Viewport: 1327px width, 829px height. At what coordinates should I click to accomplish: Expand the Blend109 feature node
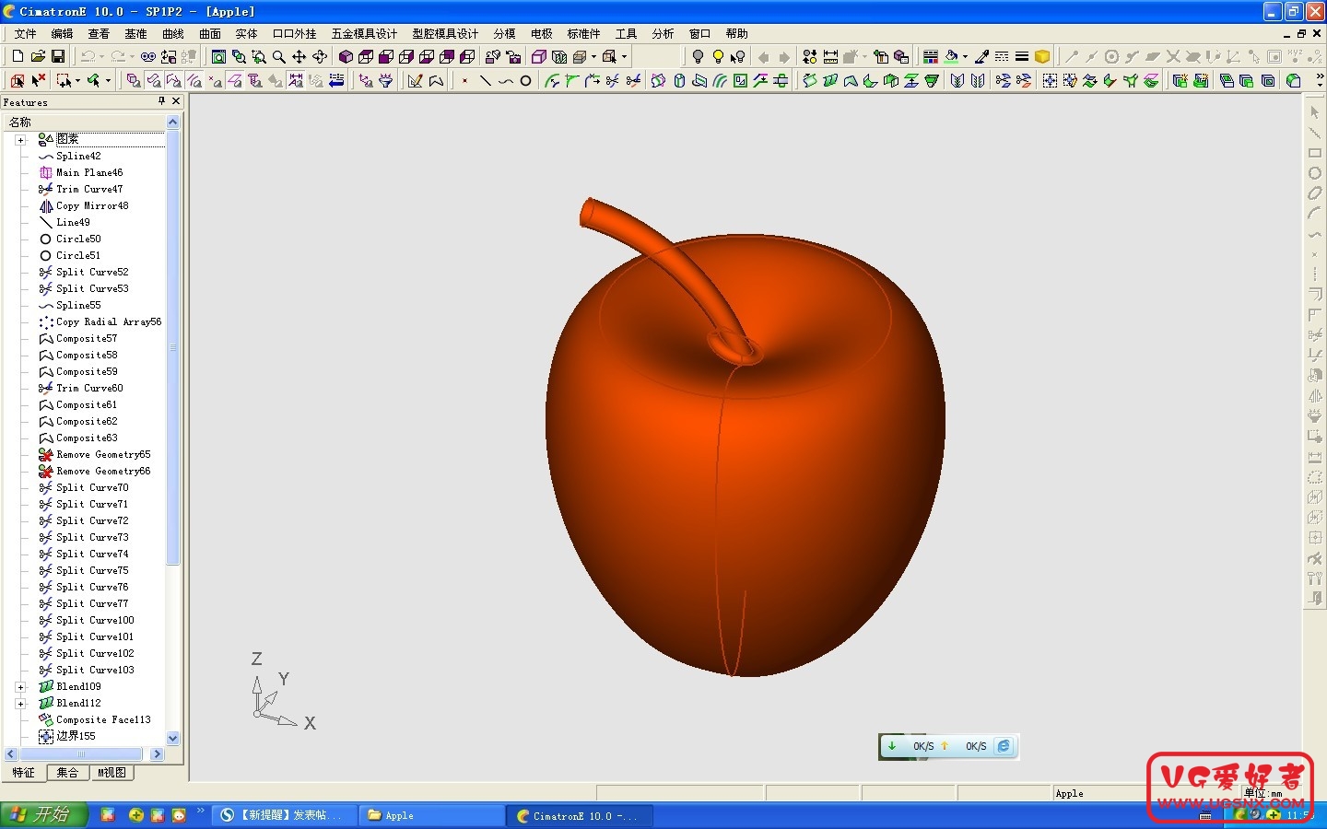pyautogui.click(x=20, y=687)
